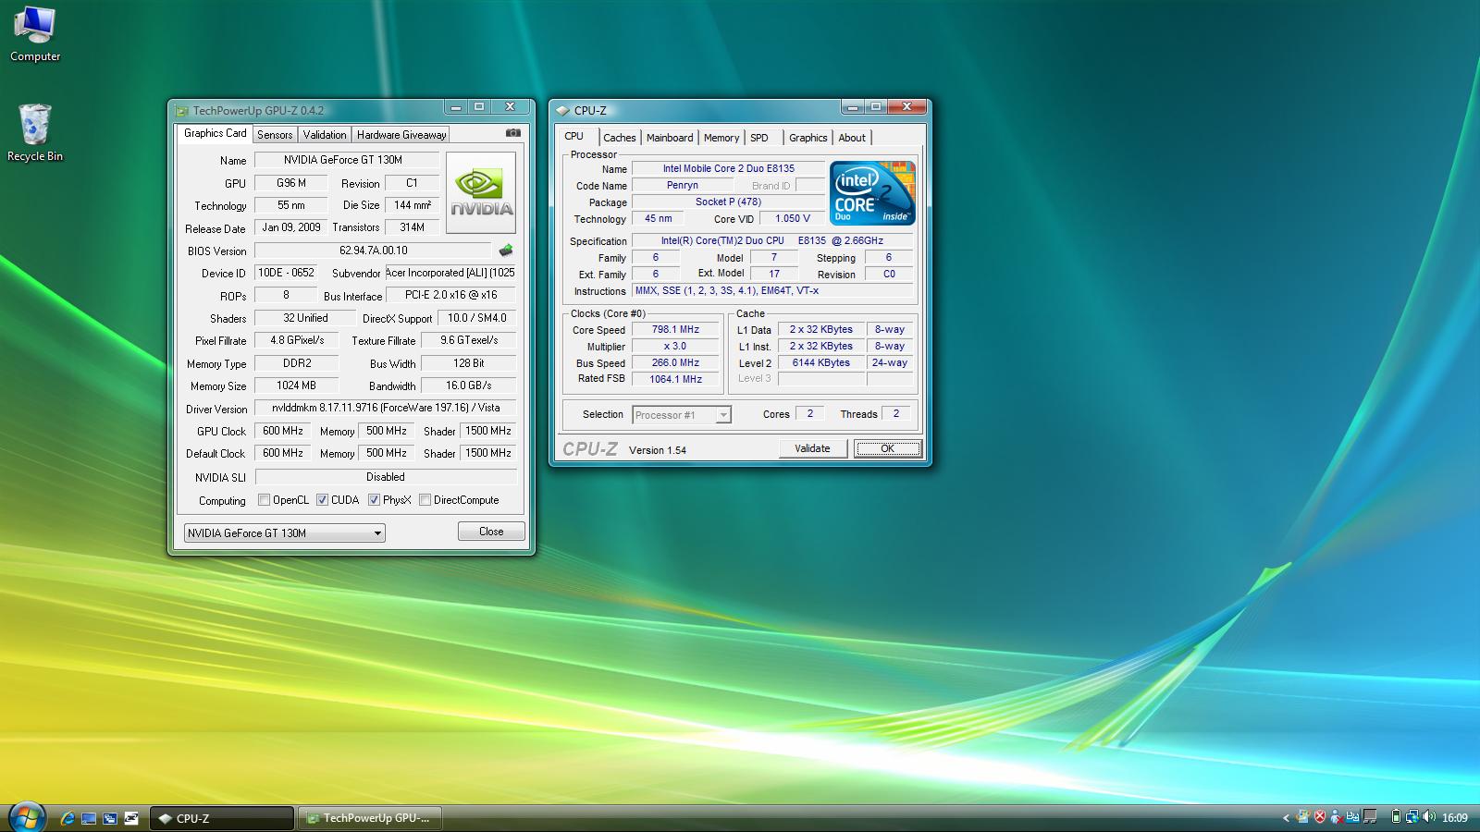Open the volume speaker tray icon
This screenshot has width=1480, height=832.
1429,817
